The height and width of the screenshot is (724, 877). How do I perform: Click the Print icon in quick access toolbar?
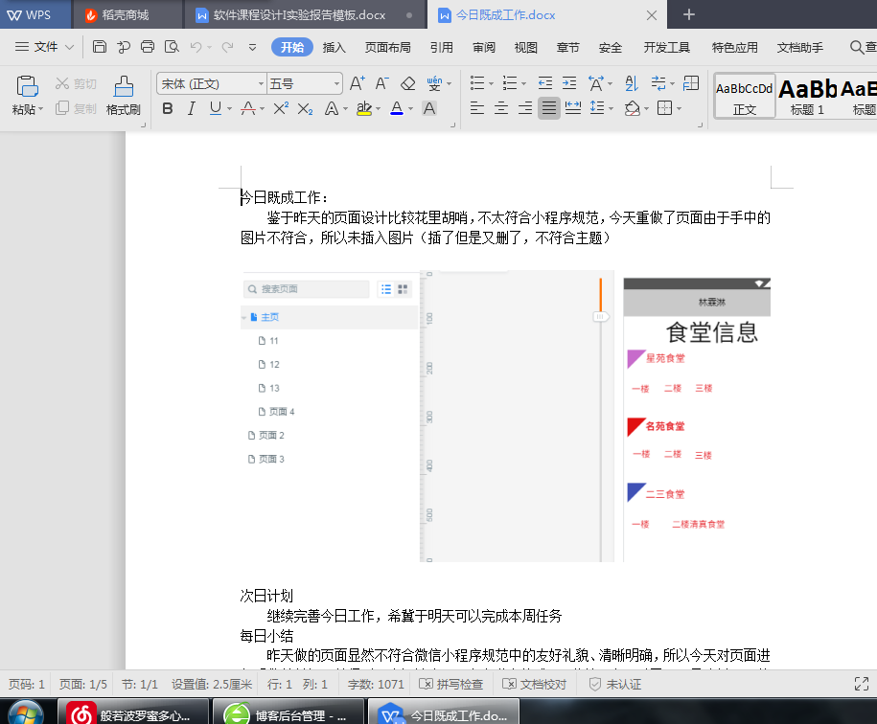tap(148, 47)
